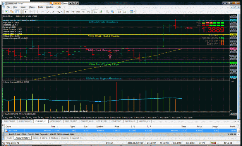Open the News terminal tab
242x146 pixels.
pos(36,138)
